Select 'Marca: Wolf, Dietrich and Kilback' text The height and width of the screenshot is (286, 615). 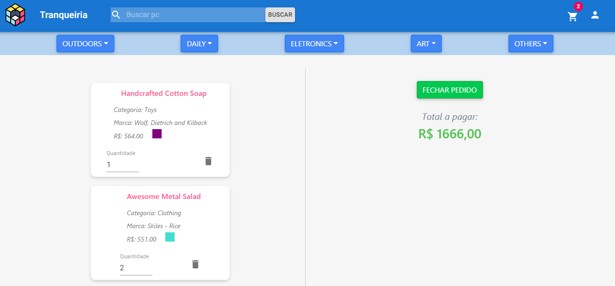click(161, 123)
